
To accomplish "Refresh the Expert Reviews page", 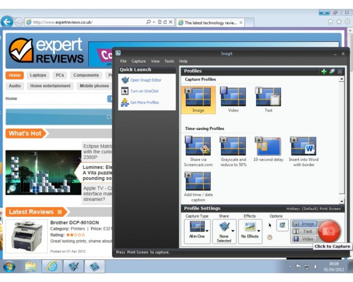I will pyautogui.click(x=165, y=22).
